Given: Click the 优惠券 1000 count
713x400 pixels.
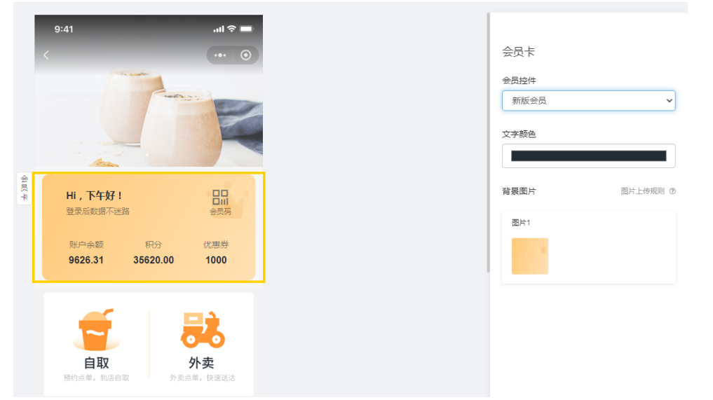Looking at the screenshot, I should point(216,260).
